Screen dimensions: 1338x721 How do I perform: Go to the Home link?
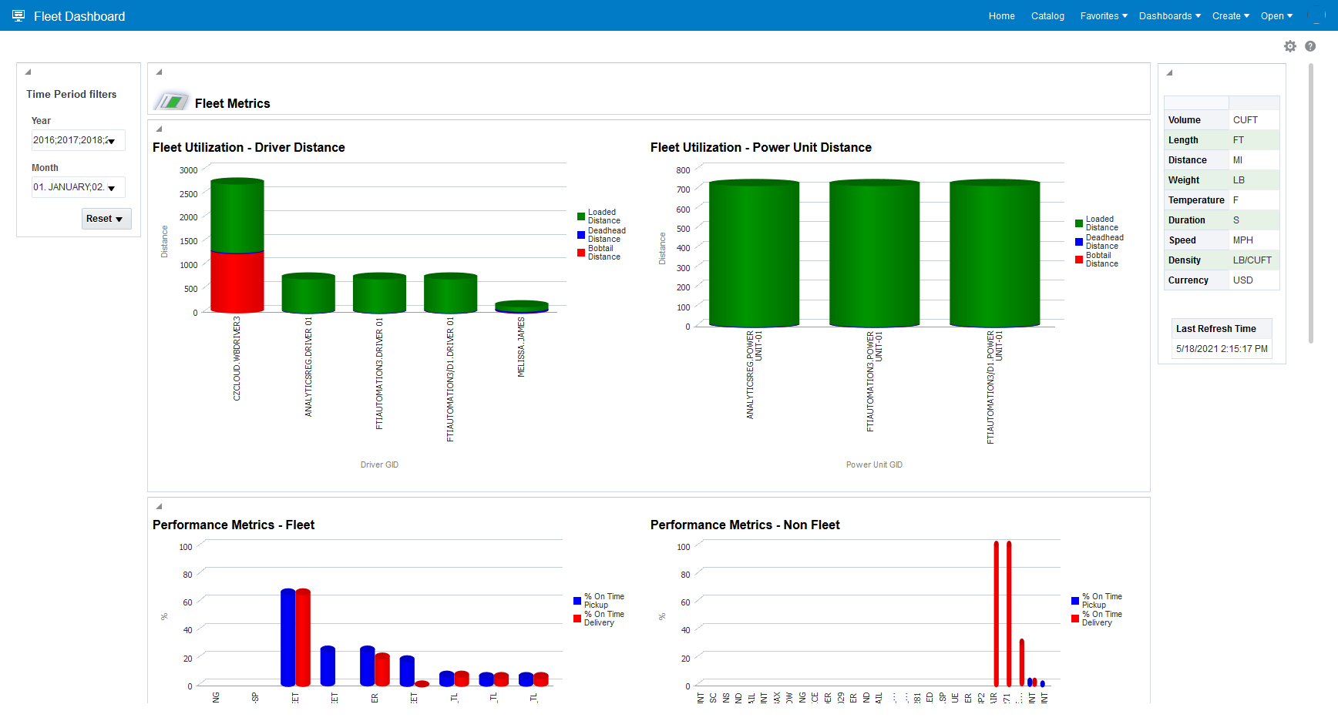click(1001, 15)
